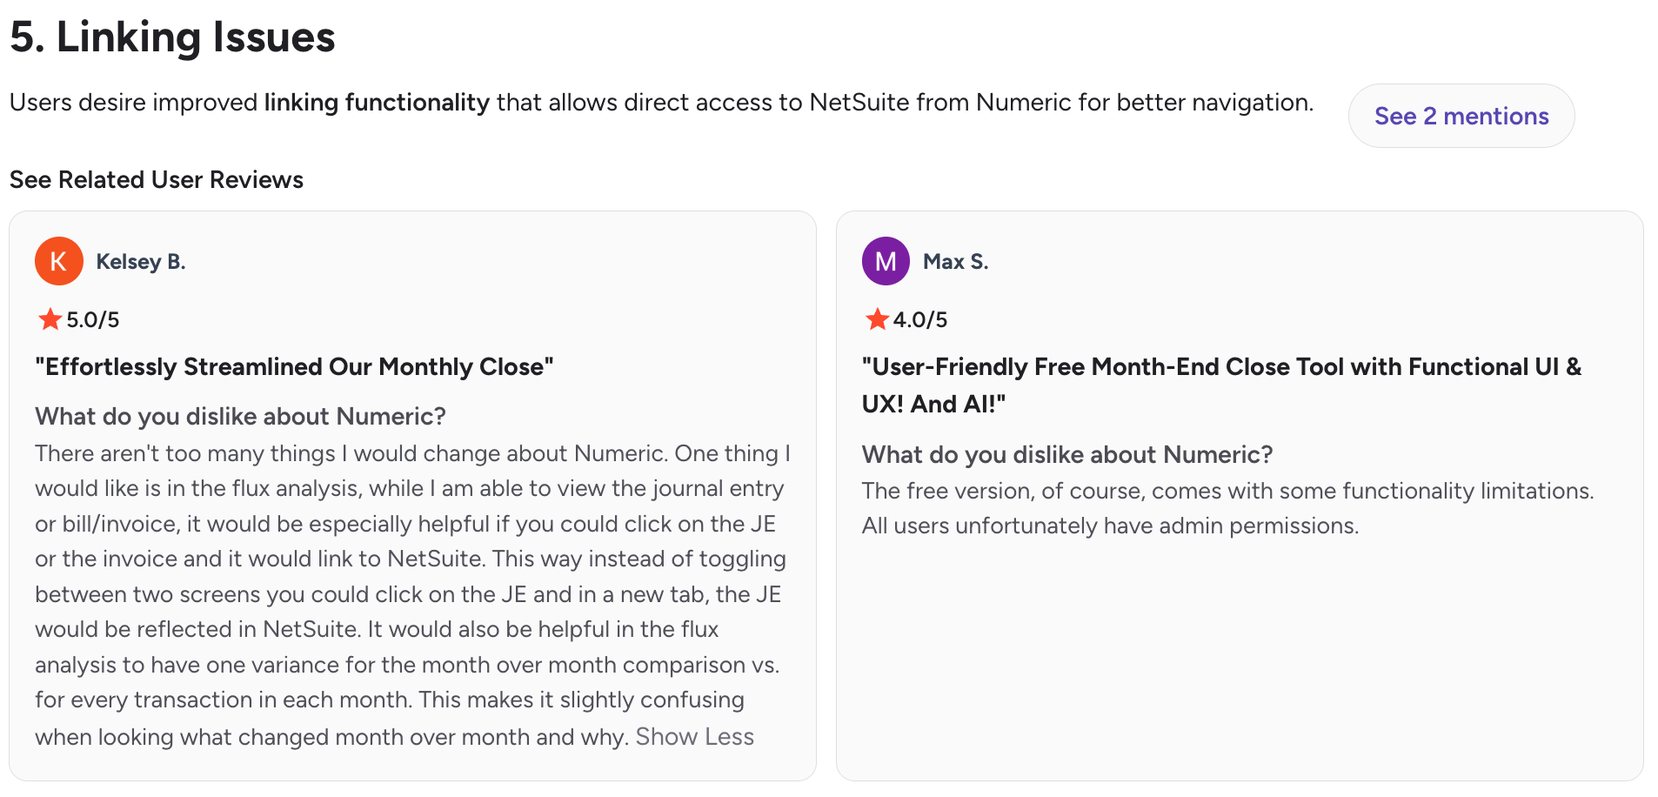Click Max S.'s purple M avatar
The width and height of the screenshot is (1658, 797).
point(886,261)
